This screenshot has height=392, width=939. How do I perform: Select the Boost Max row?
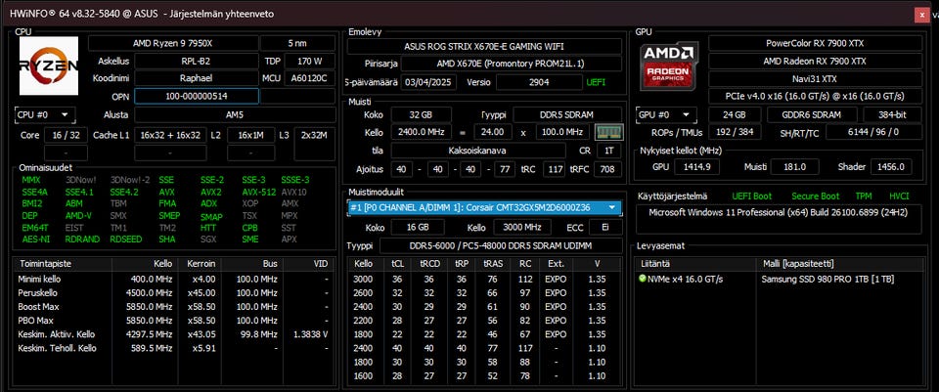[174, 306]
